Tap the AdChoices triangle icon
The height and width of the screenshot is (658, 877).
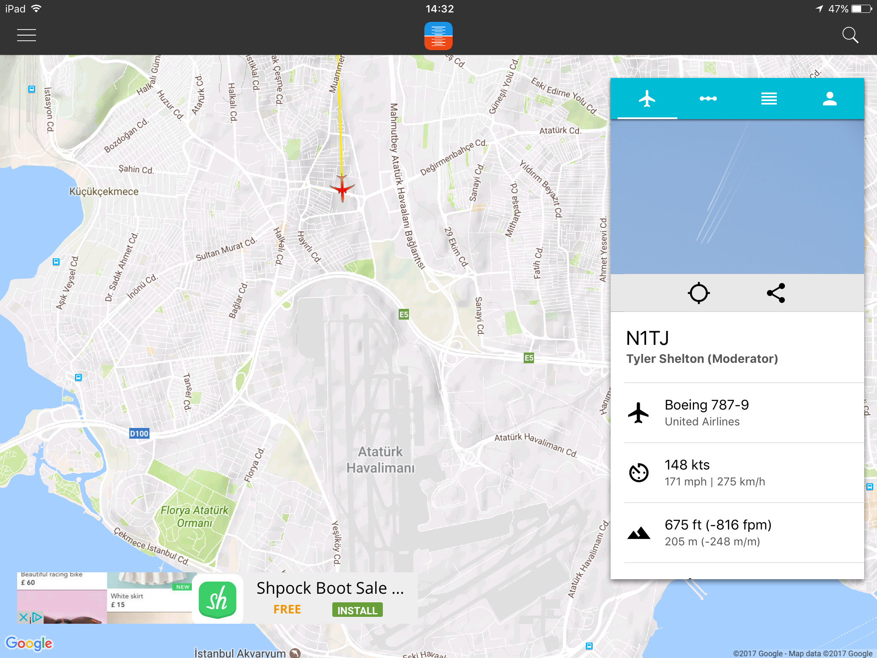[37, 617]
